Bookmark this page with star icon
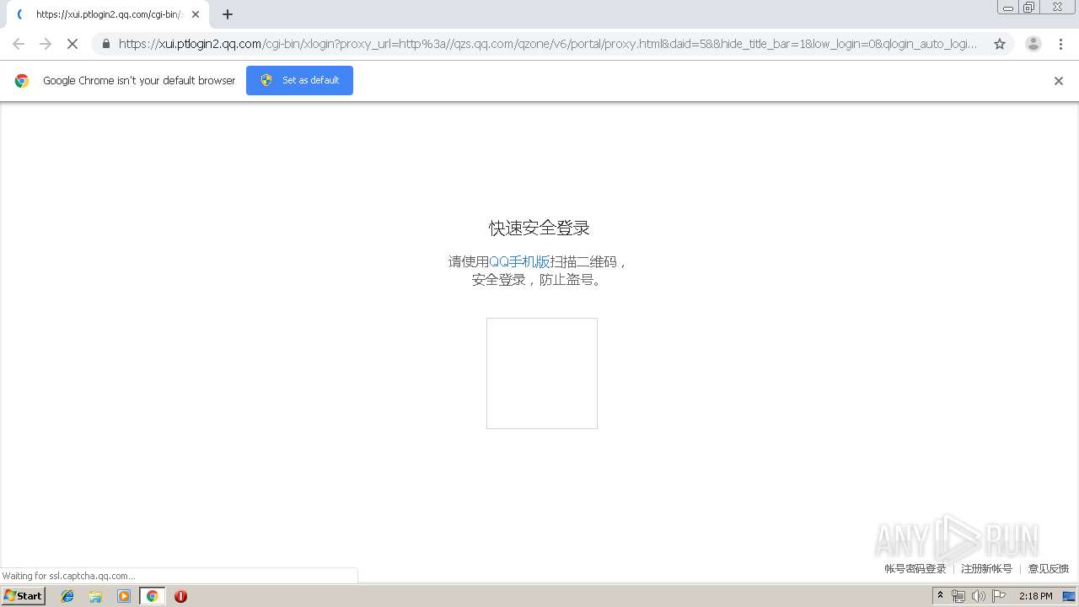The width and height of the screenshot is (1079, 607). [x=1000, y=44]
